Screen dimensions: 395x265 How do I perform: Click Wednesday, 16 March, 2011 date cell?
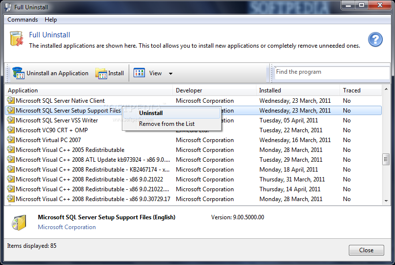295,140
